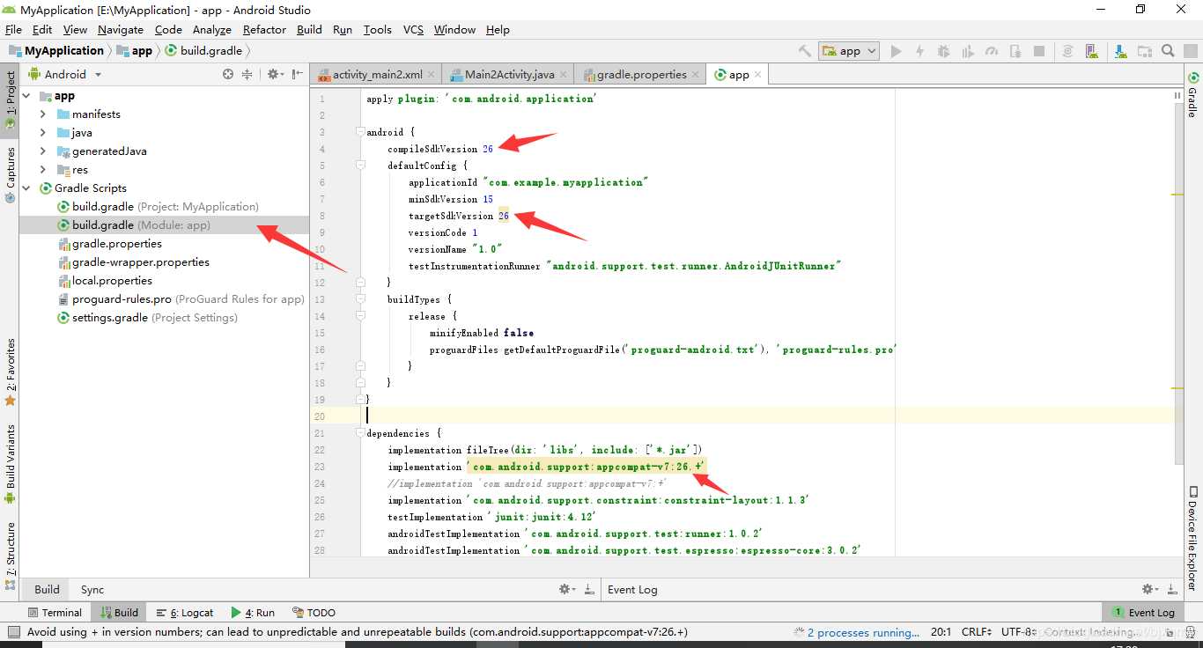The height and width of the screenshot is (648, 1203).
Task: Click the scroll-from-source target icon
Action: pos(228,75)
